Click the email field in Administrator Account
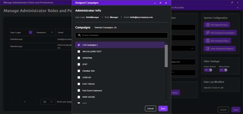Screen dimensions: 243x114 tap(183, 62)
